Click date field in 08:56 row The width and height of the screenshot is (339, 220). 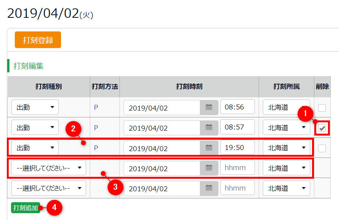click(x=162, y=108)
